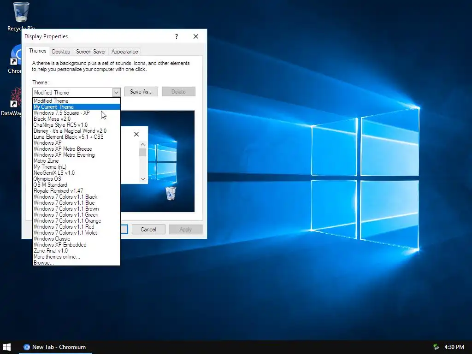Select Windows XP Embedded theme
The image size is (472, 354).
[77, 245]
